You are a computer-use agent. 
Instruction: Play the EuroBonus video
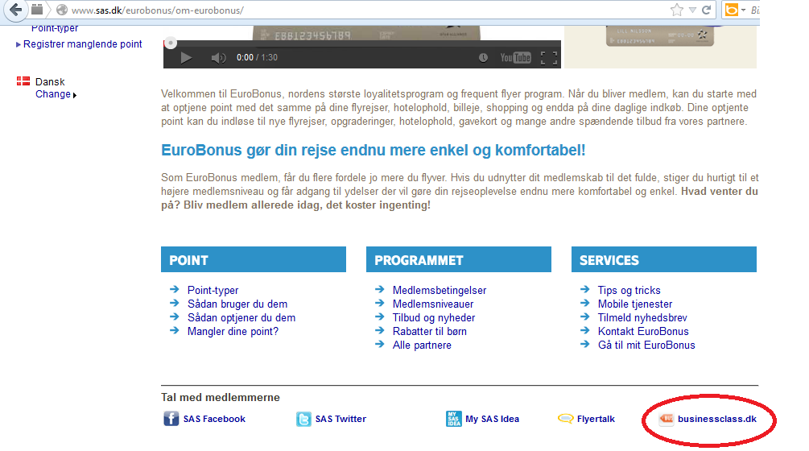[186, 58]
